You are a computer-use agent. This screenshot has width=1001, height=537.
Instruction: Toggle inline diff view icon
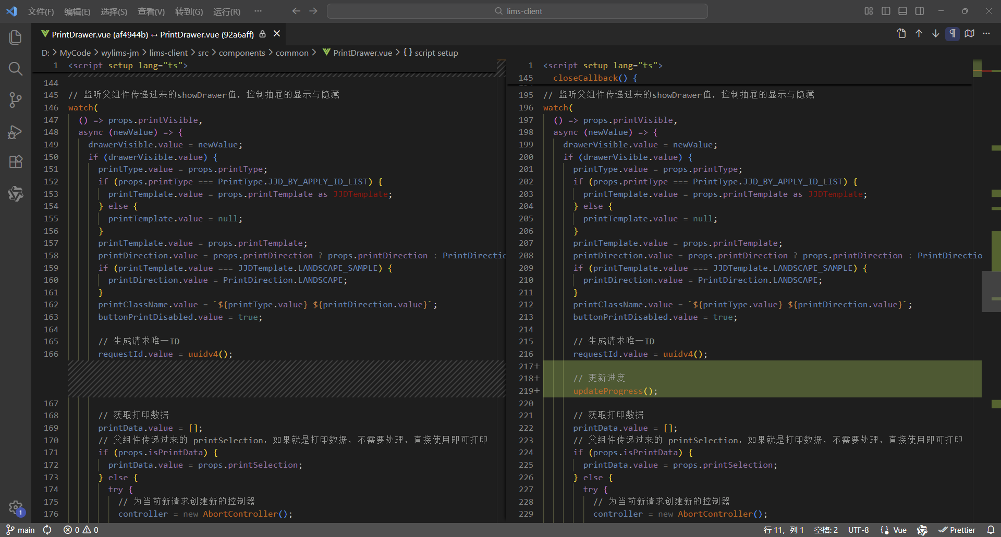coord(970,33)
